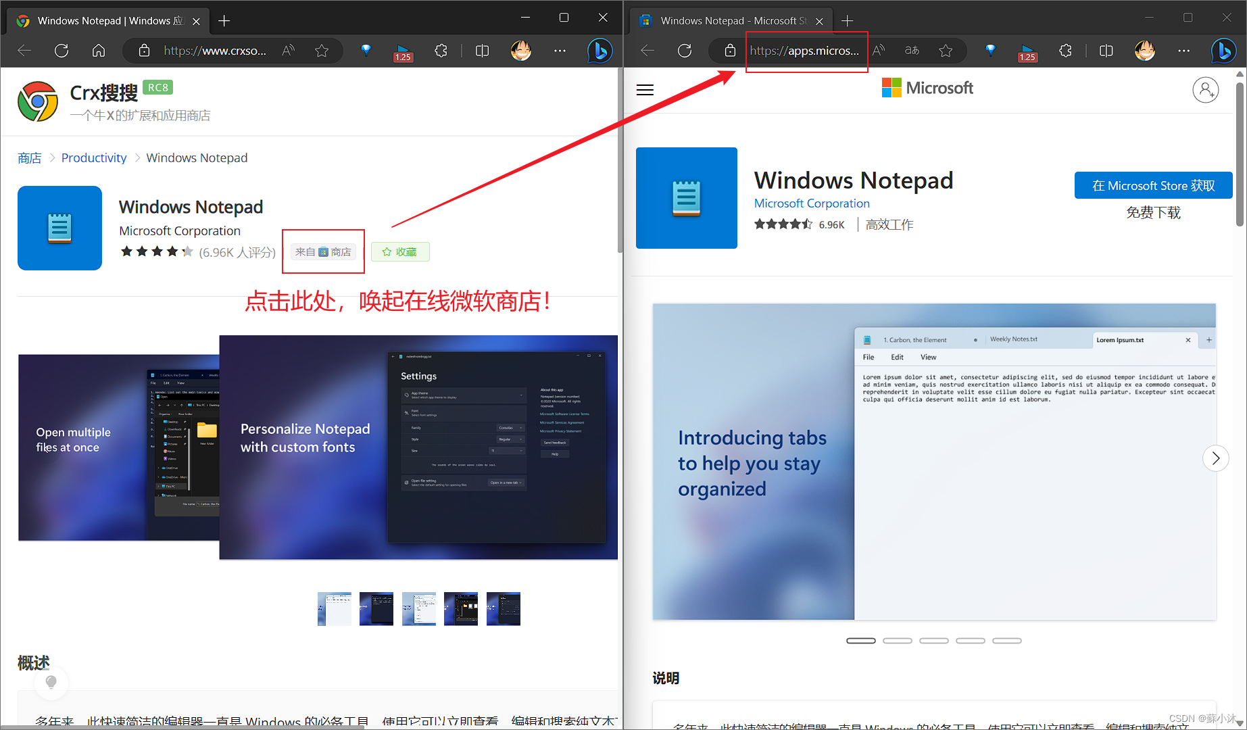Select third carousel indicator on Microsoft page
The image size is (1247, 730).
click(x=934, y=641)
